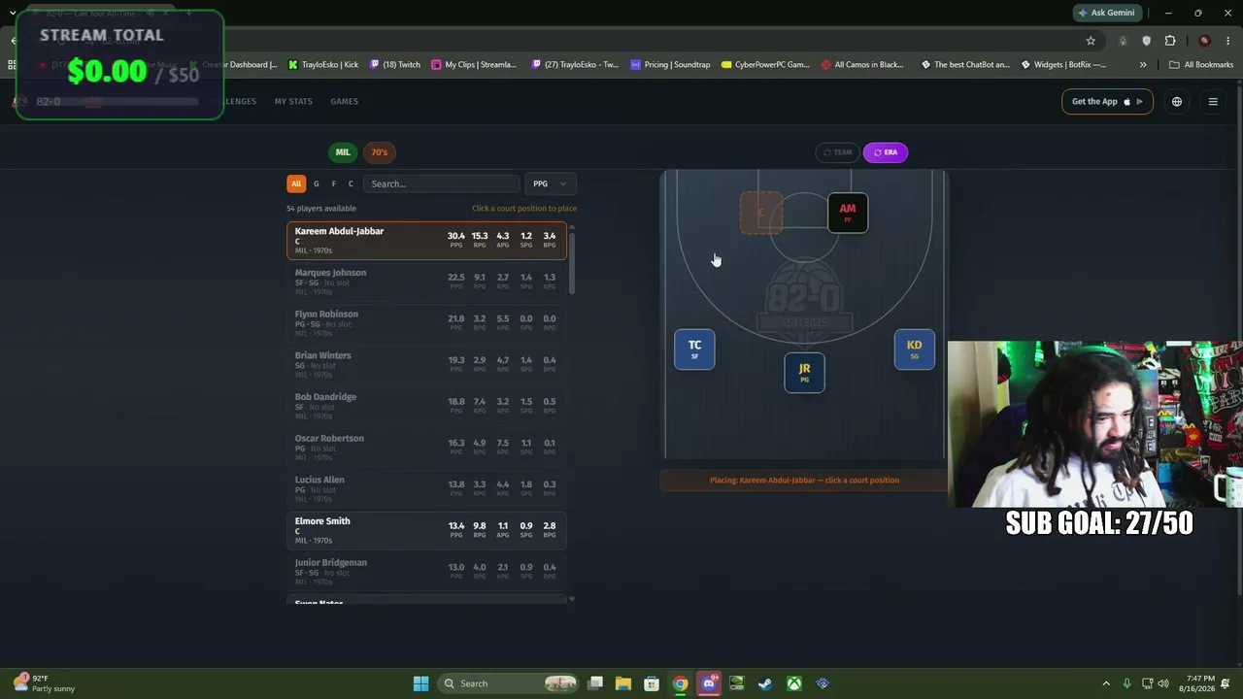The image size is (1243, 699).
Task: Select the Lucius Allen row
Action: (426, 489)
